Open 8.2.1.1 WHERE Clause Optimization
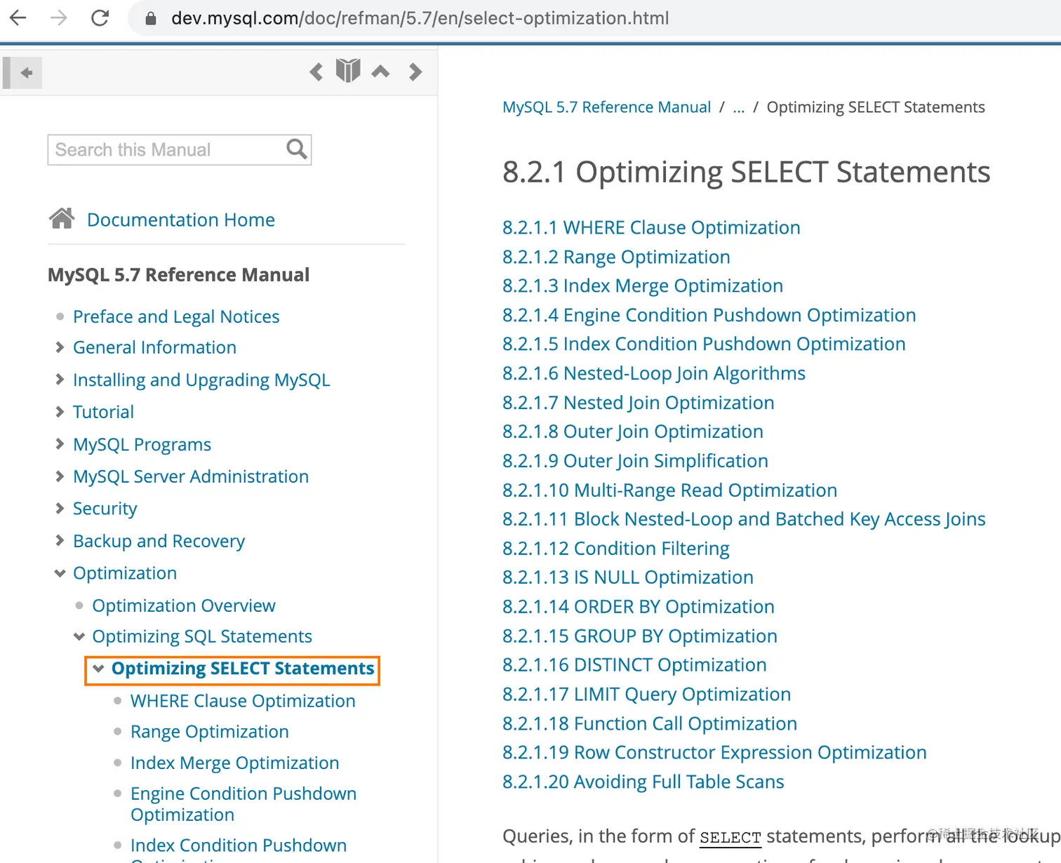1061x863 pixels. (x=651, y=228)
